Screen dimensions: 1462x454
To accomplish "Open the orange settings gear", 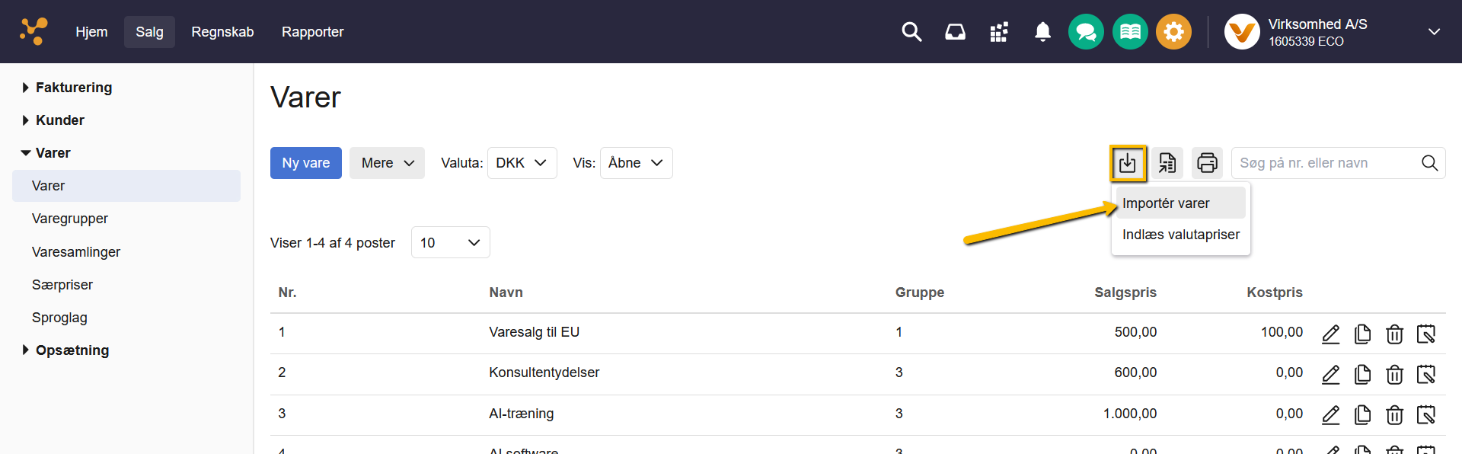I will 1173,32.
